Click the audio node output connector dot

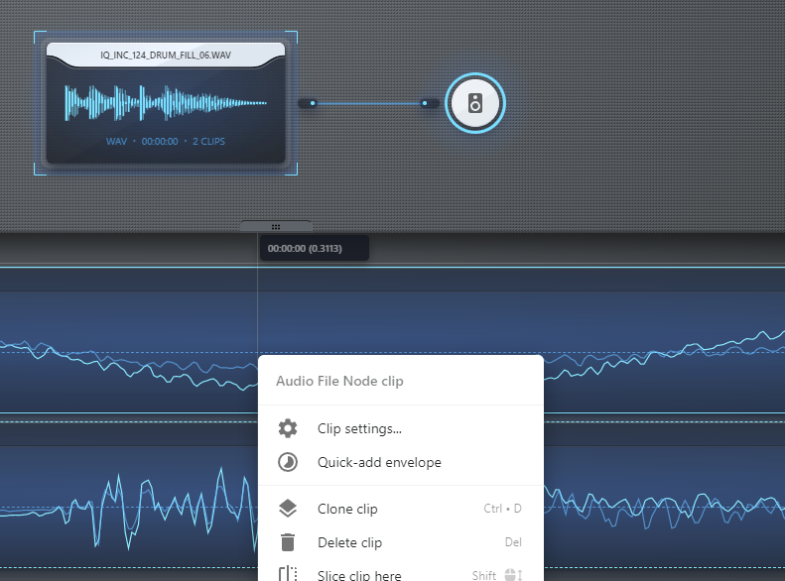(x=313, y=103)
